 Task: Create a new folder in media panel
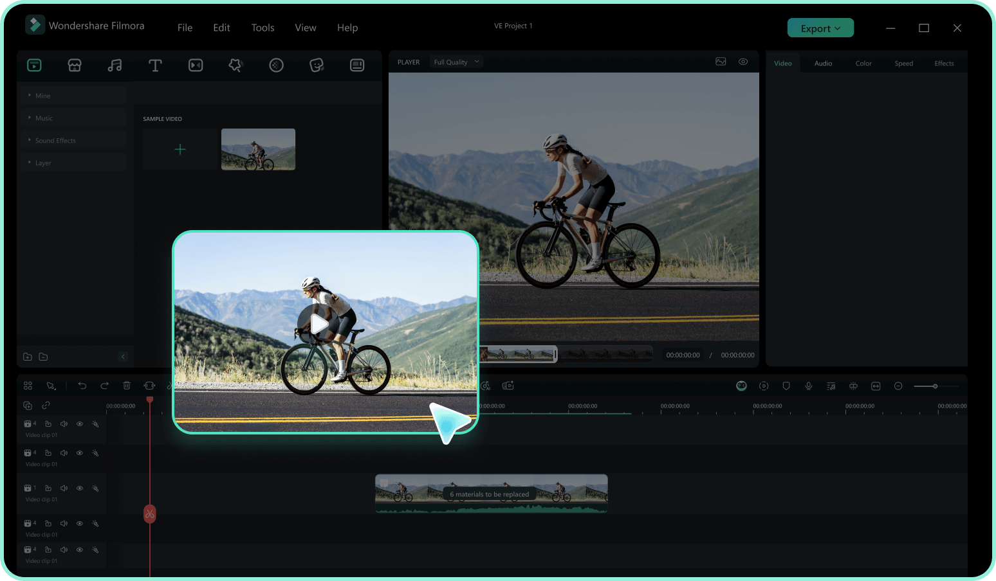click(x=28, y=357)
